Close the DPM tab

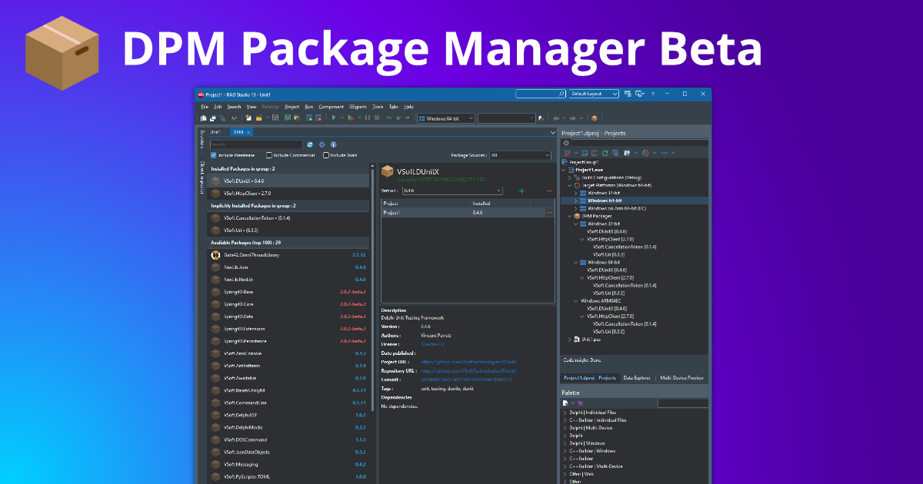pos(248,132)
